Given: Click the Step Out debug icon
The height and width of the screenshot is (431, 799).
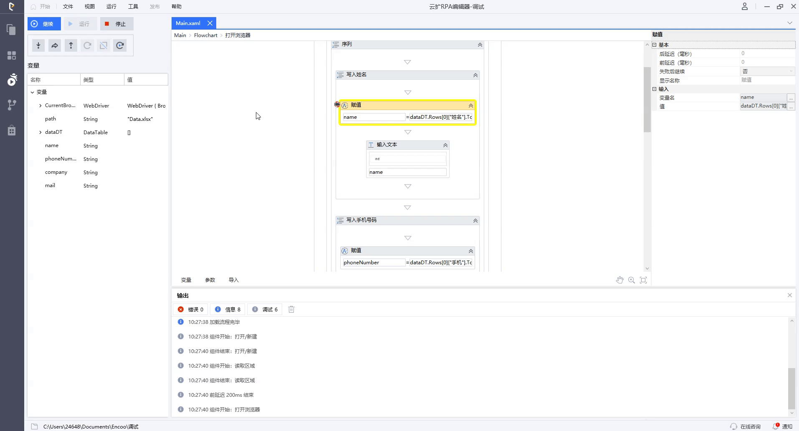Looking at the screenshot, I should pyautogui.click(x=71, y=45).
